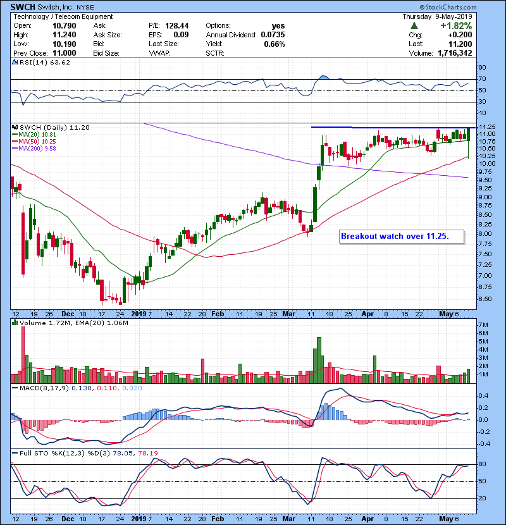Click the MACD(8,17,9) indicator label

click(x=44, y=388)
